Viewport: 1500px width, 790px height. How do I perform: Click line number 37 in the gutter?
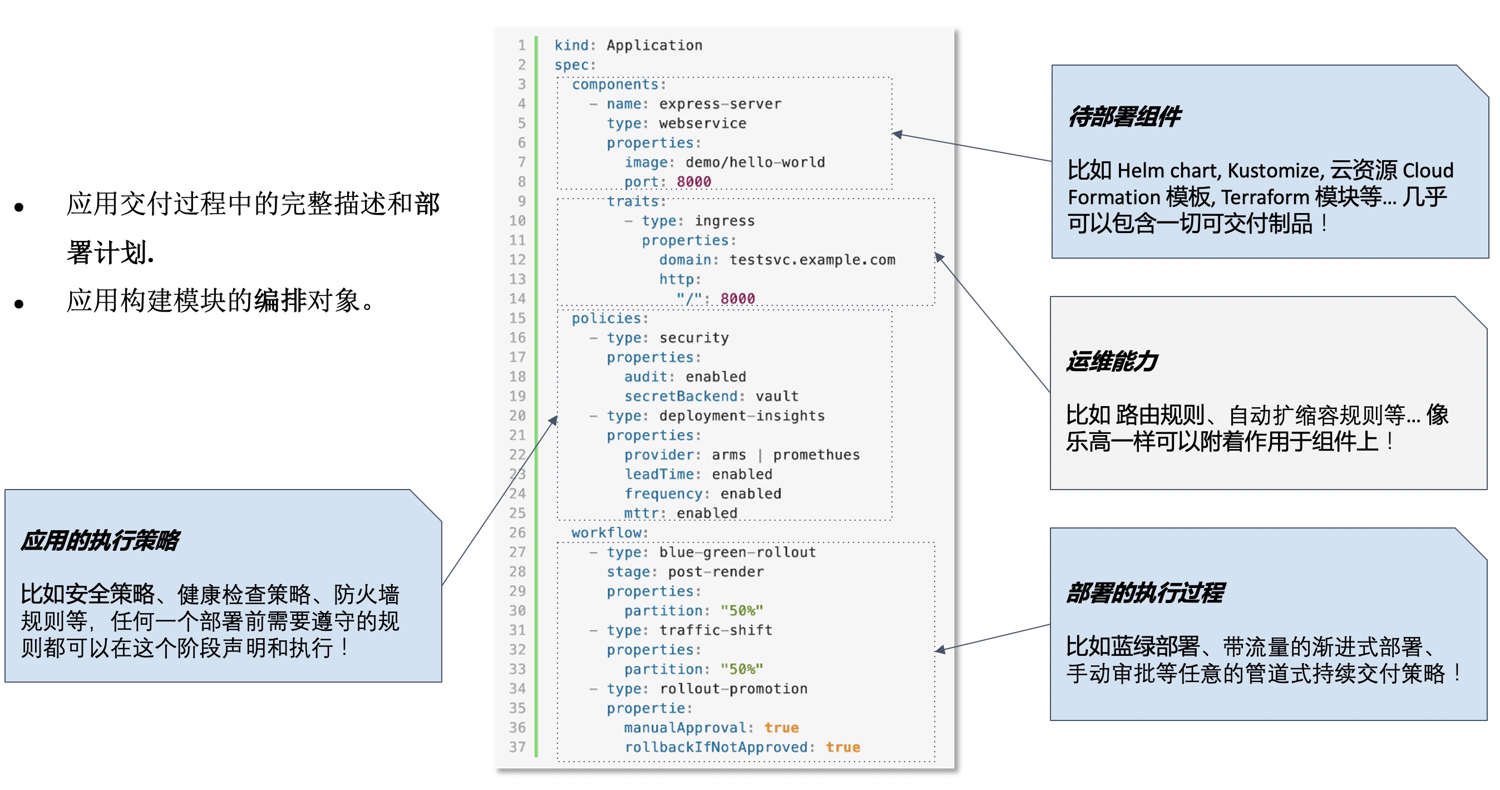point(517,748)
